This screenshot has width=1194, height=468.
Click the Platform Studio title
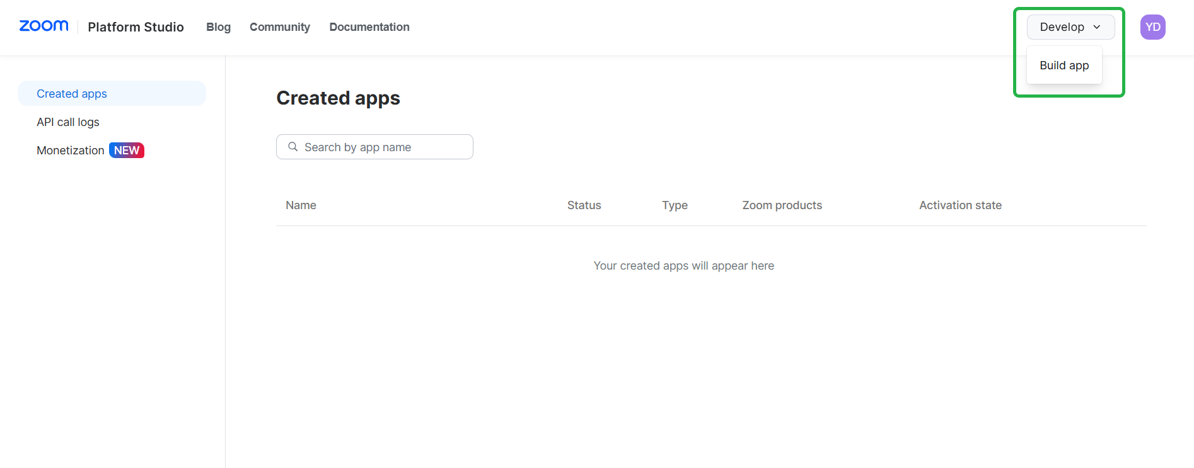click(136, 27)
